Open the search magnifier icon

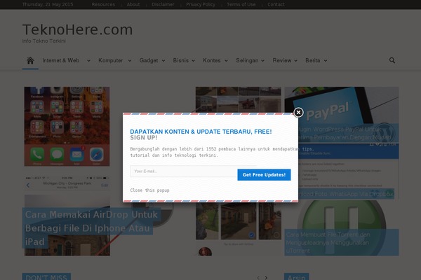pyautogui.click(x=392, y=60)
